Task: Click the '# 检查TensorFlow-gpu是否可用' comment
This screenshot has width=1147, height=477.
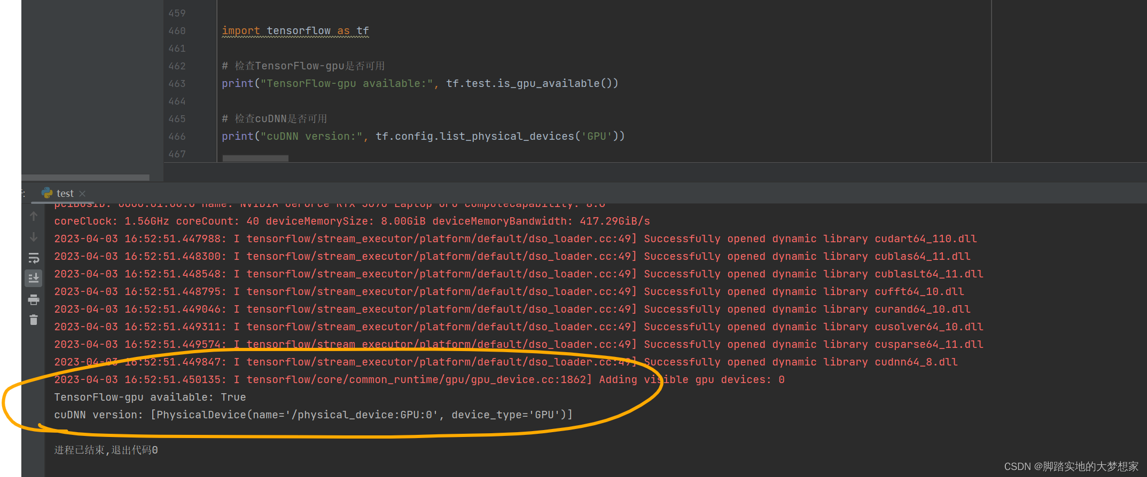Action: pos(303,66)
